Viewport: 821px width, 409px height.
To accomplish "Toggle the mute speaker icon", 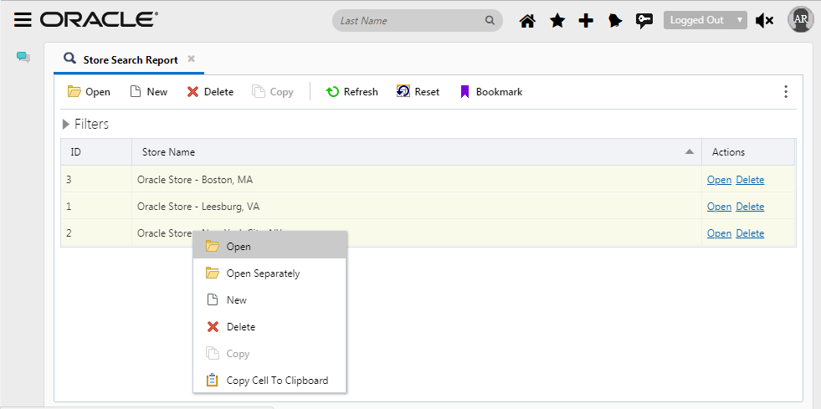I will tap(764, 21).
